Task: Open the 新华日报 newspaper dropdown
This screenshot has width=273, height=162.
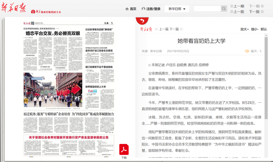Action: pos(176,9)
